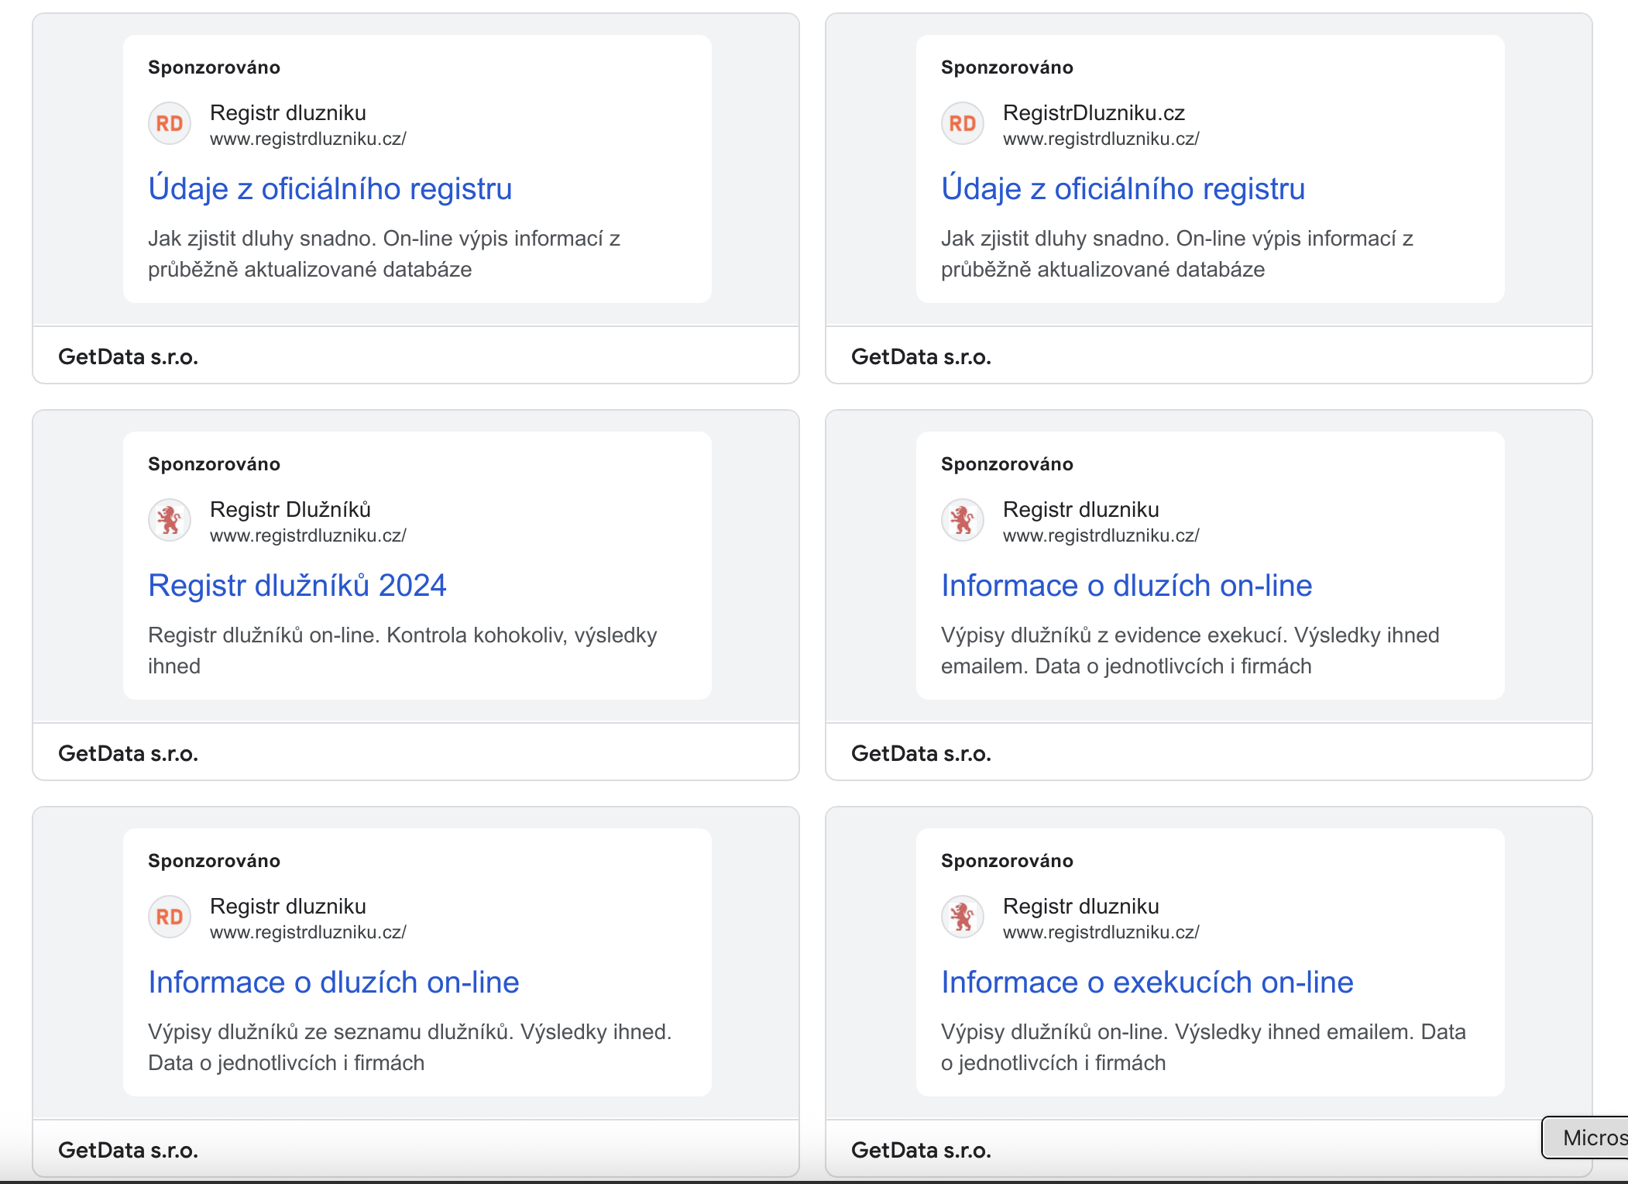Click Sponzorováno label in the evidence exekucí ad
This screenshot has width=1628, height=1184.
point(1007,464)
